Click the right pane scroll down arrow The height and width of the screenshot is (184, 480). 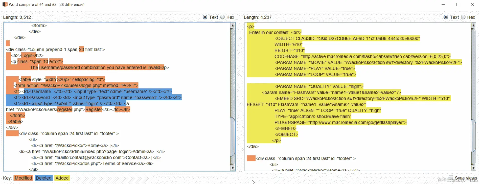pyautogui.click(x=473, y=168)
